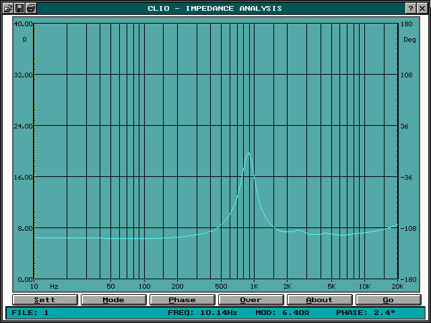Click the 1K frequency axis label
This screenshot has height=323, width=431.
click(254, 287)
